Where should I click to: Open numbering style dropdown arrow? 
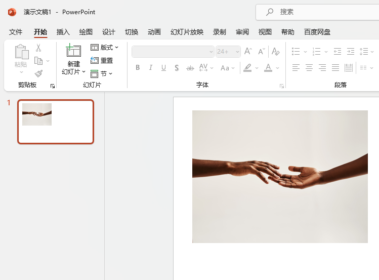pyautogui.click(x=326, y=52)
